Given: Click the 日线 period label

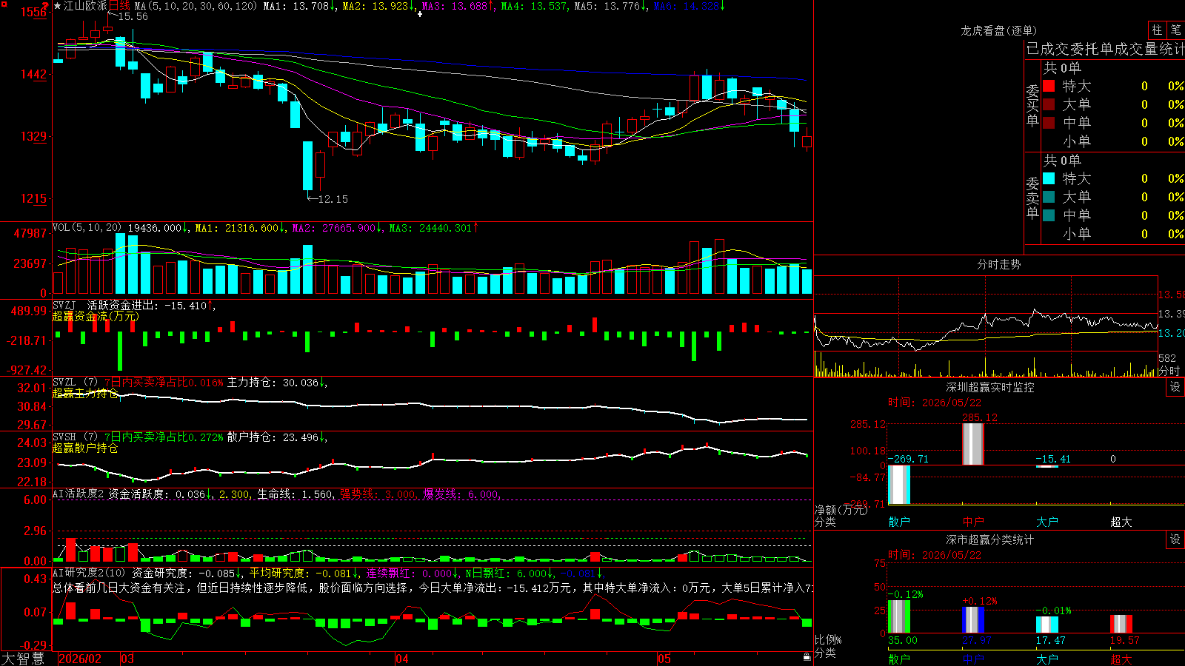Looking at the screenshot, I should point(119,6).
